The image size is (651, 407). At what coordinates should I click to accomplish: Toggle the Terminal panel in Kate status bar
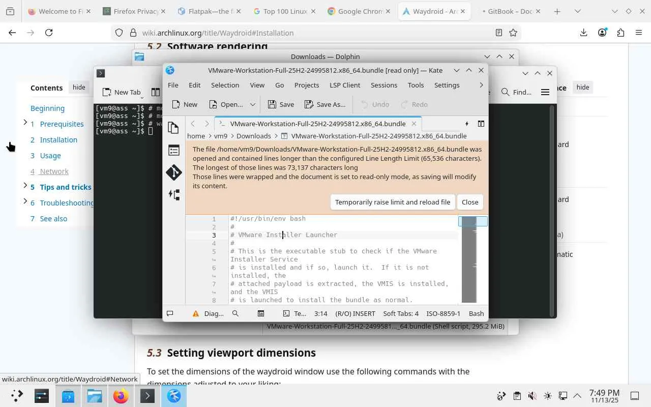tap(294, 313)
